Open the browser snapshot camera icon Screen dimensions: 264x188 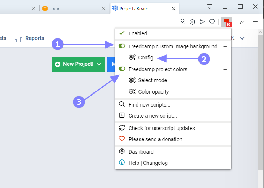(x=182, y=22)
